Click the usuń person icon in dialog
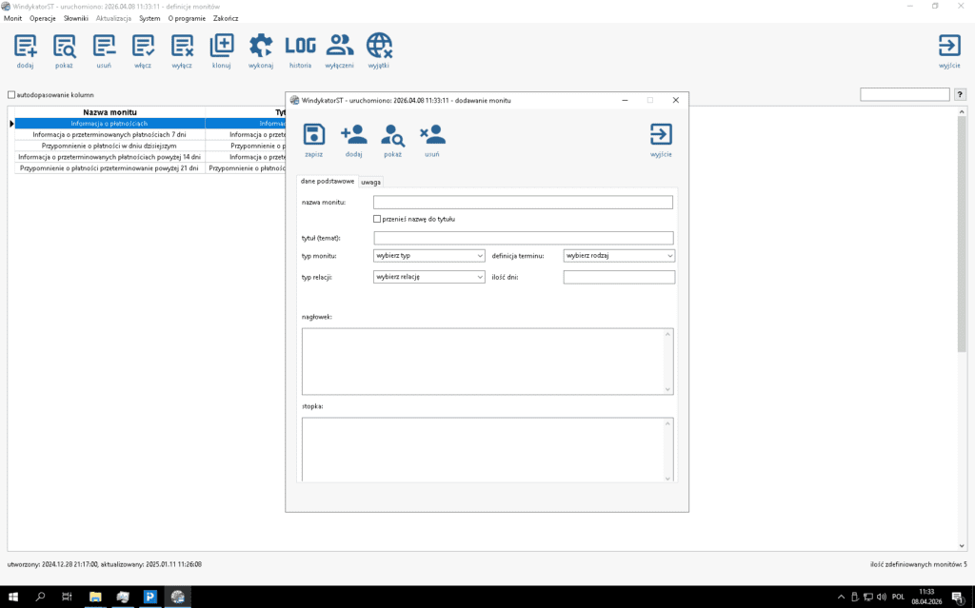The width and height of the screenshot is (975, 608). pyautogui.click(x=431, y=135)
